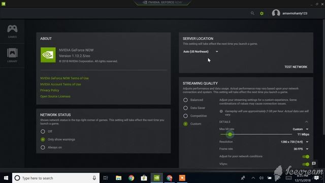Image resolution: width=325 pixels, height=183 pixels.
Task: Open the notification center icon
Action: click(x=316, y=178)
